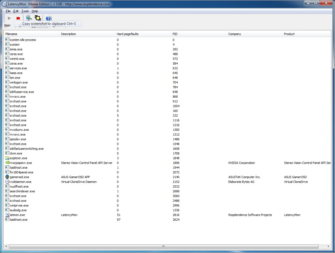Click the explorer.exe folder icon
The width and height of the screenshot is (335, 253).
[7, 158]
